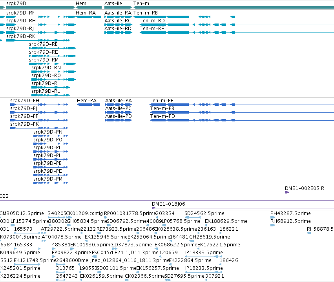Open EST SD24562.5prime
The height and width of the screenshot is (282, 334).
point(204,213)
